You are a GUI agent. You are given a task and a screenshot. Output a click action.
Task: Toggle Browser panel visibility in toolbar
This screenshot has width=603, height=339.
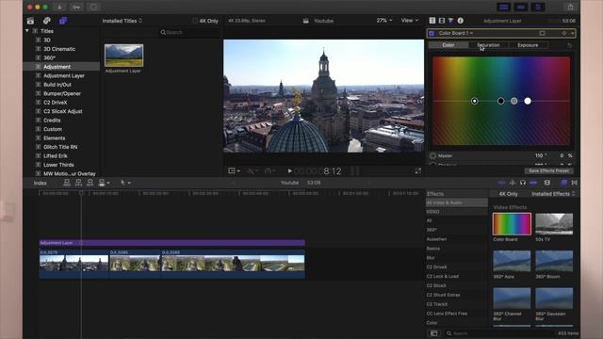503,7
